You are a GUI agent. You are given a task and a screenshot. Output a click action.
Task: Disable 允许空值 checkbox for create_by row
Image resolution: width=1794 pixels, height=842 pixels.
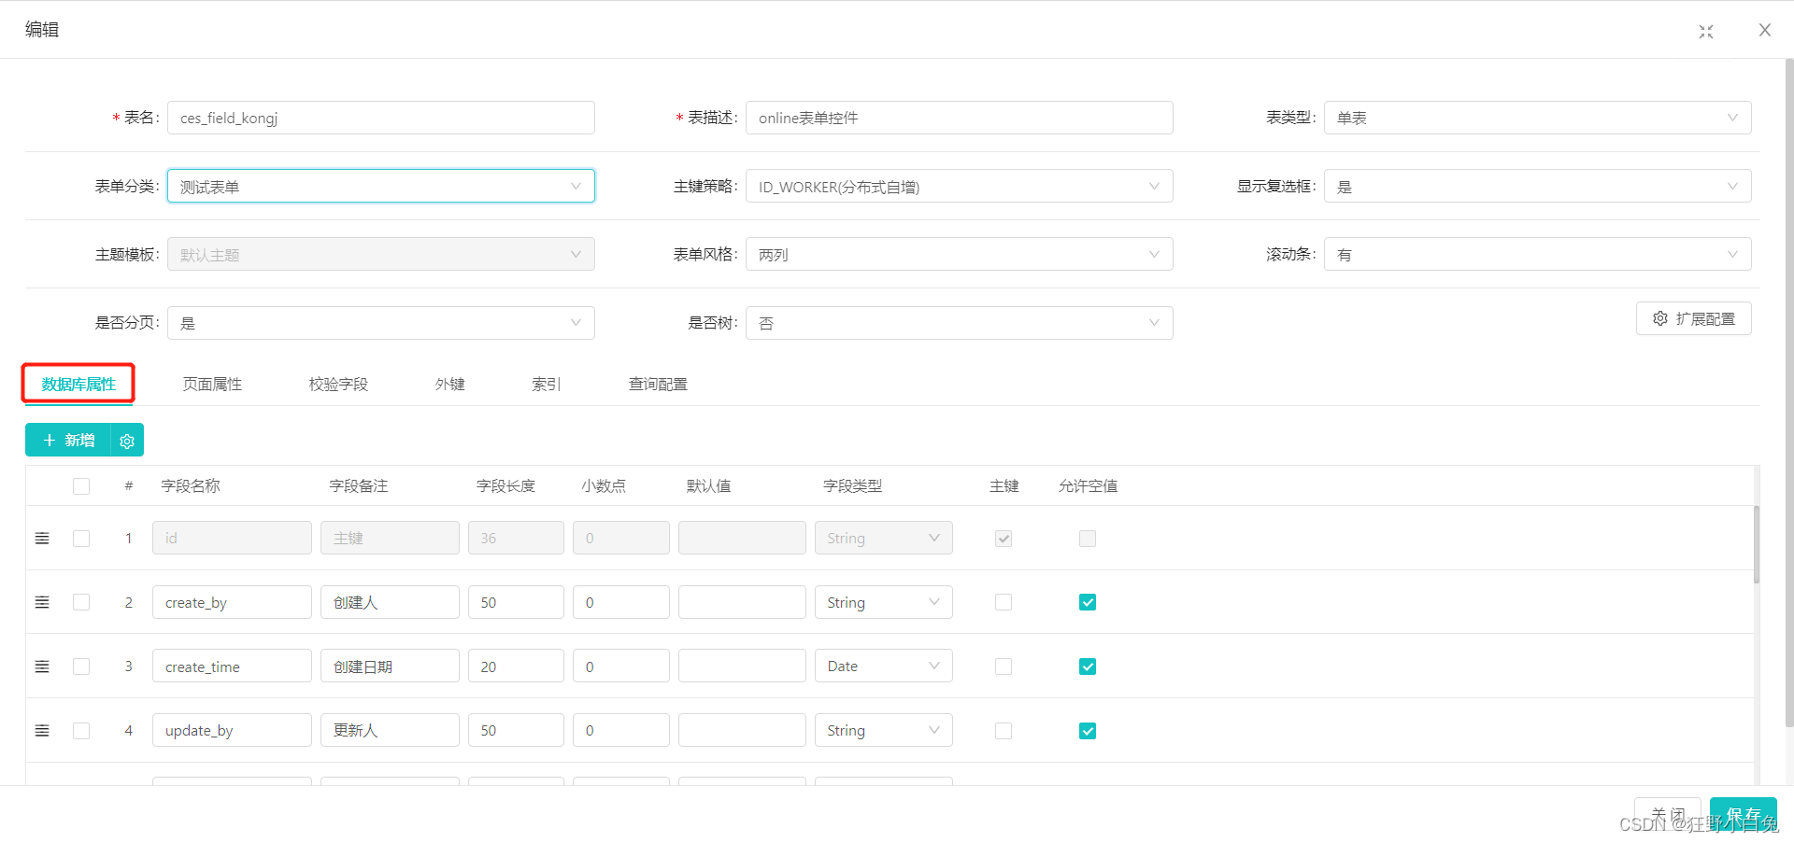point(1087,602)
